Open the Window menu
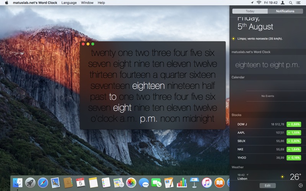Viewport: 306px width, 191px height. [x=87, y=3]
